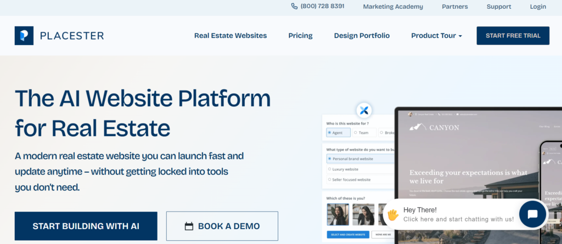562x244 pixels.
Task: Click the calendar icon on Book a Demo
Action: pos(189,226)
